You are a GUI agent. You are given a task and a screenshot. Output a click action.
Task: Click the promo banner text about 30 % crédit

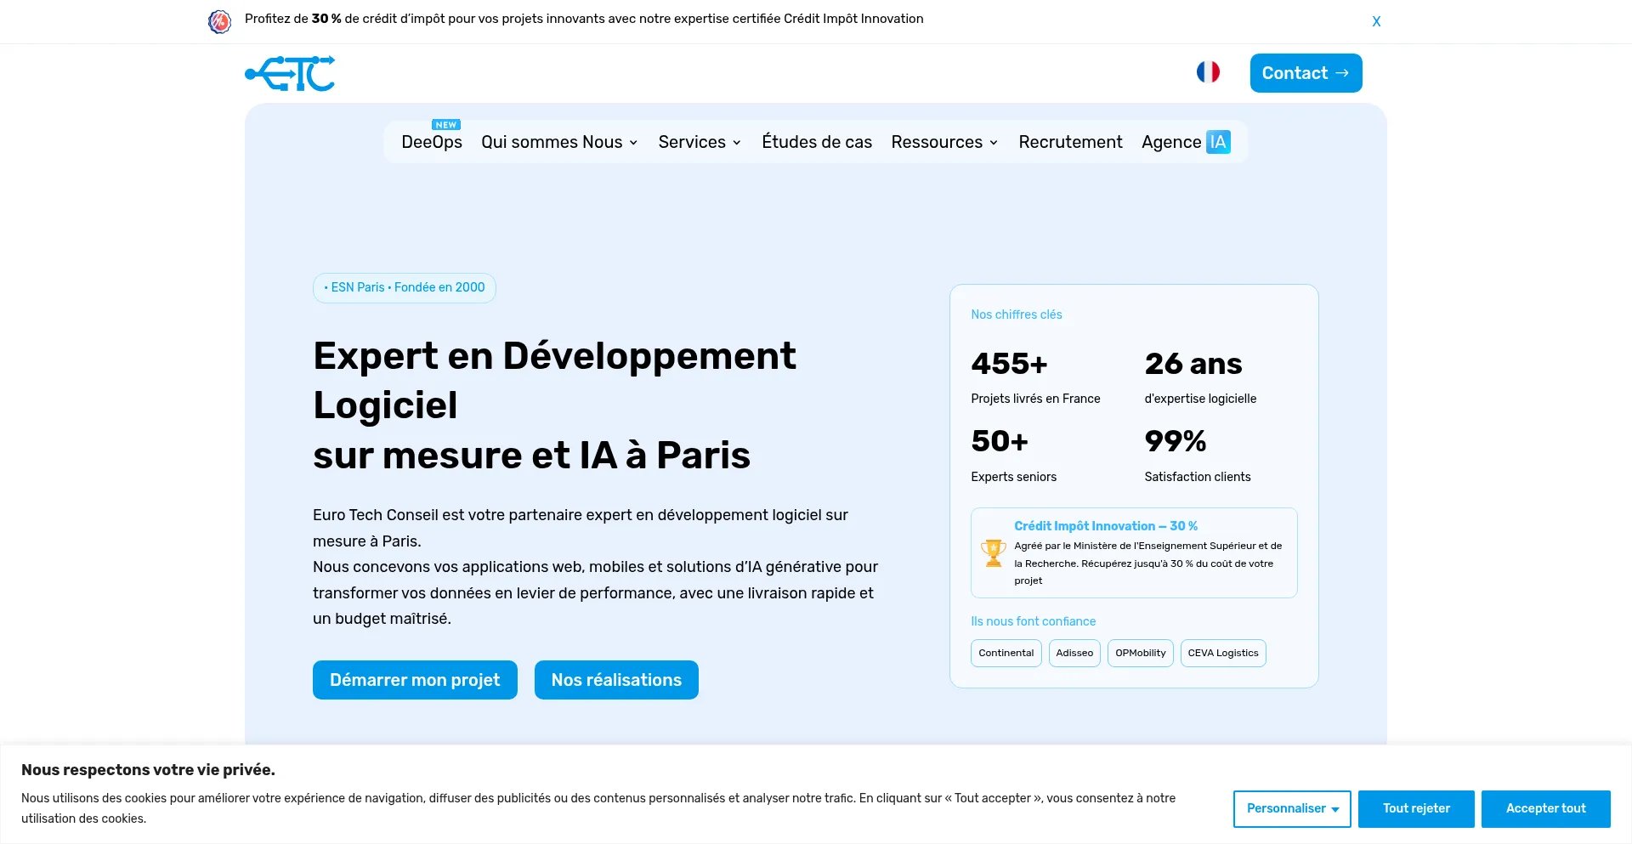coord(584,19)
